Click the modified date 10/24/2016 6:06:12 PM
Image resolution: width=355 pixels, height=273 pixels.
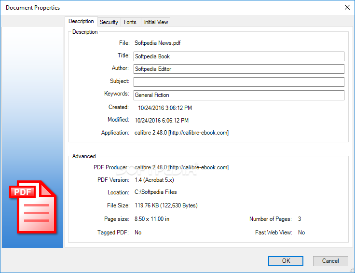[162, 121]
